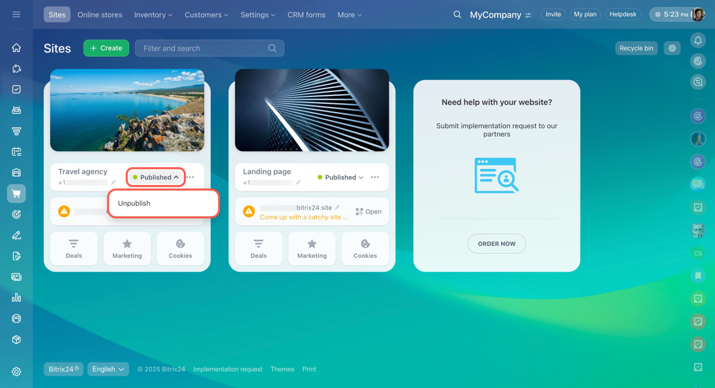Open the Travel agency lake thumbnail
The height and width of the screenshot is (388, 715).
(127, 110)
